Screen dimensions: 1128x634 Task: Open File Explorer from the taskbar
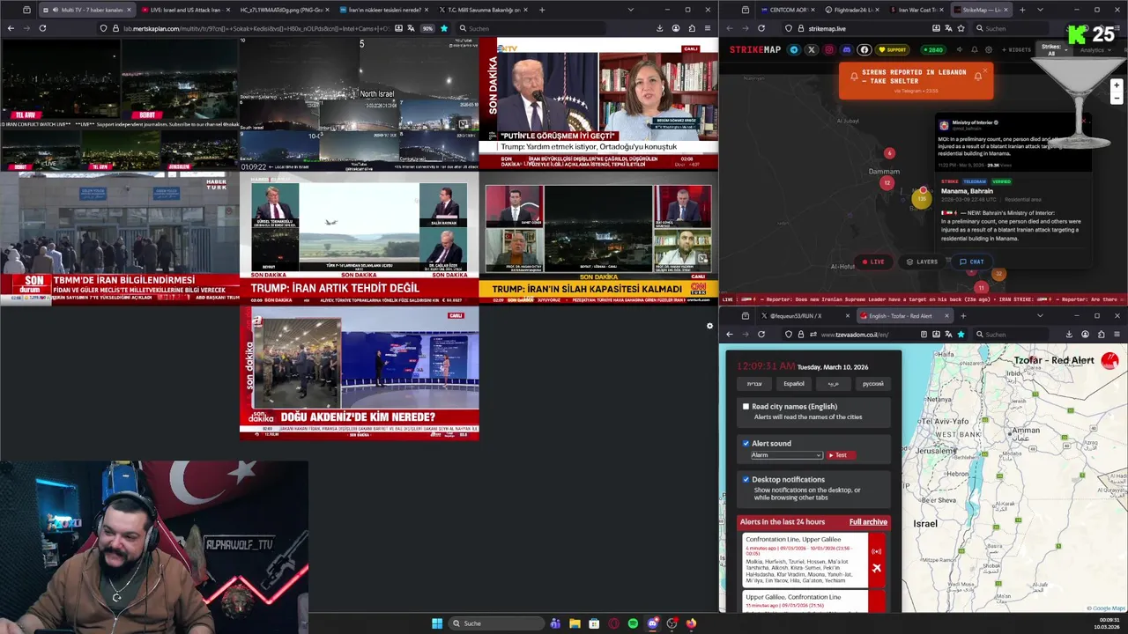coord(575,623)
